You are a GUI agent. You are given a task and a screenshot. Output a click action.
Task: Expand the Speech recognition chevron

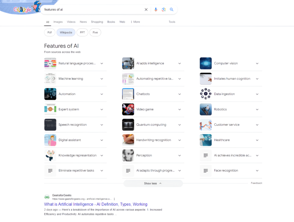tap(101, 125)
